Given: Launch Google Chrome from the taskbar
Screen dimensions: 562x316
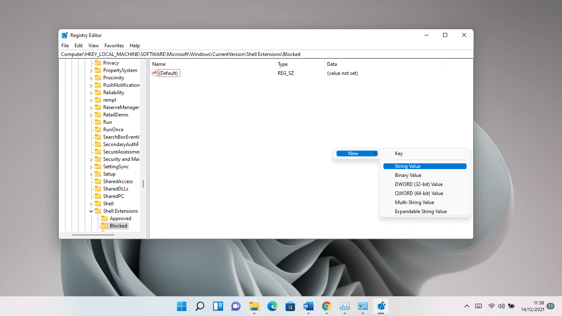Looking at the screenshot, I should pyautogui.click(x=327, y=306).
